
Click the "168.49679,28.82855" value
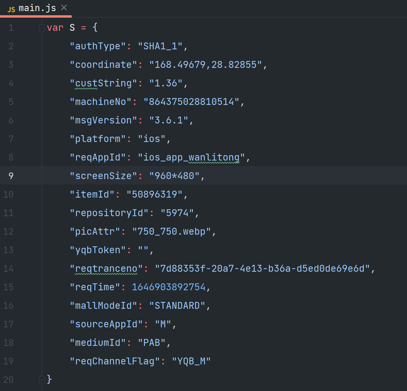206,65
